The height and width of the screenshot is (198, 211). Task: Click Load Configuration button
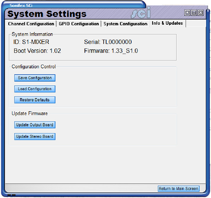click(35, 89)
